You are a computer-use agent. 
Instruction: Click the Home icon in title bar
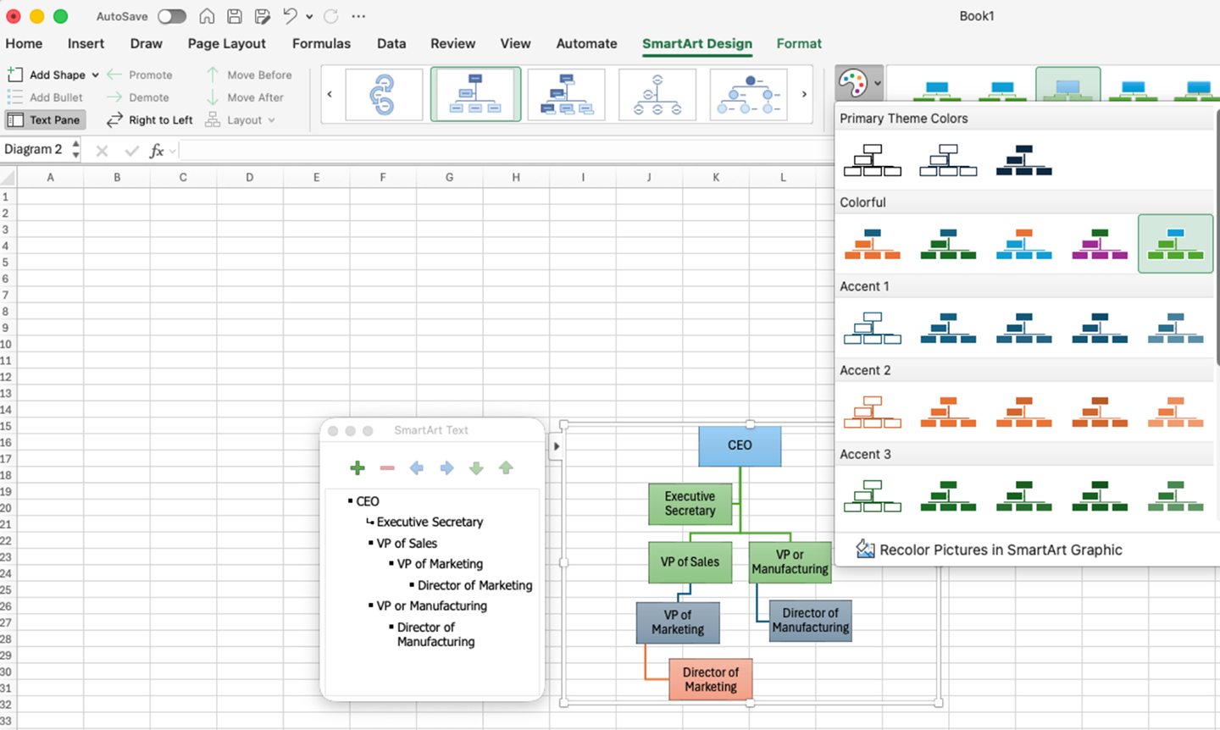[x=207, y=16]
